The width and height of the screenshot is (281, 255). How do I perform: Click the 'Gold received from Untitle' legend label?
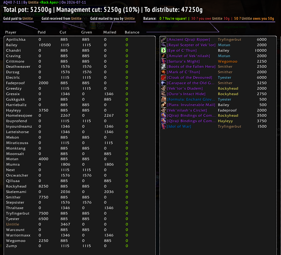[x=61, y=19]
